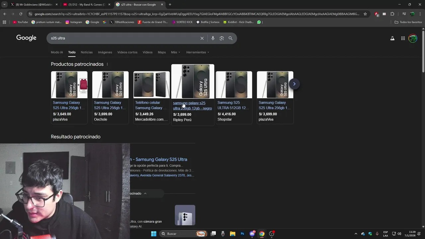Open Todos los favoritos folder
Screen dimensions: 425x239
tap(408, 22)
